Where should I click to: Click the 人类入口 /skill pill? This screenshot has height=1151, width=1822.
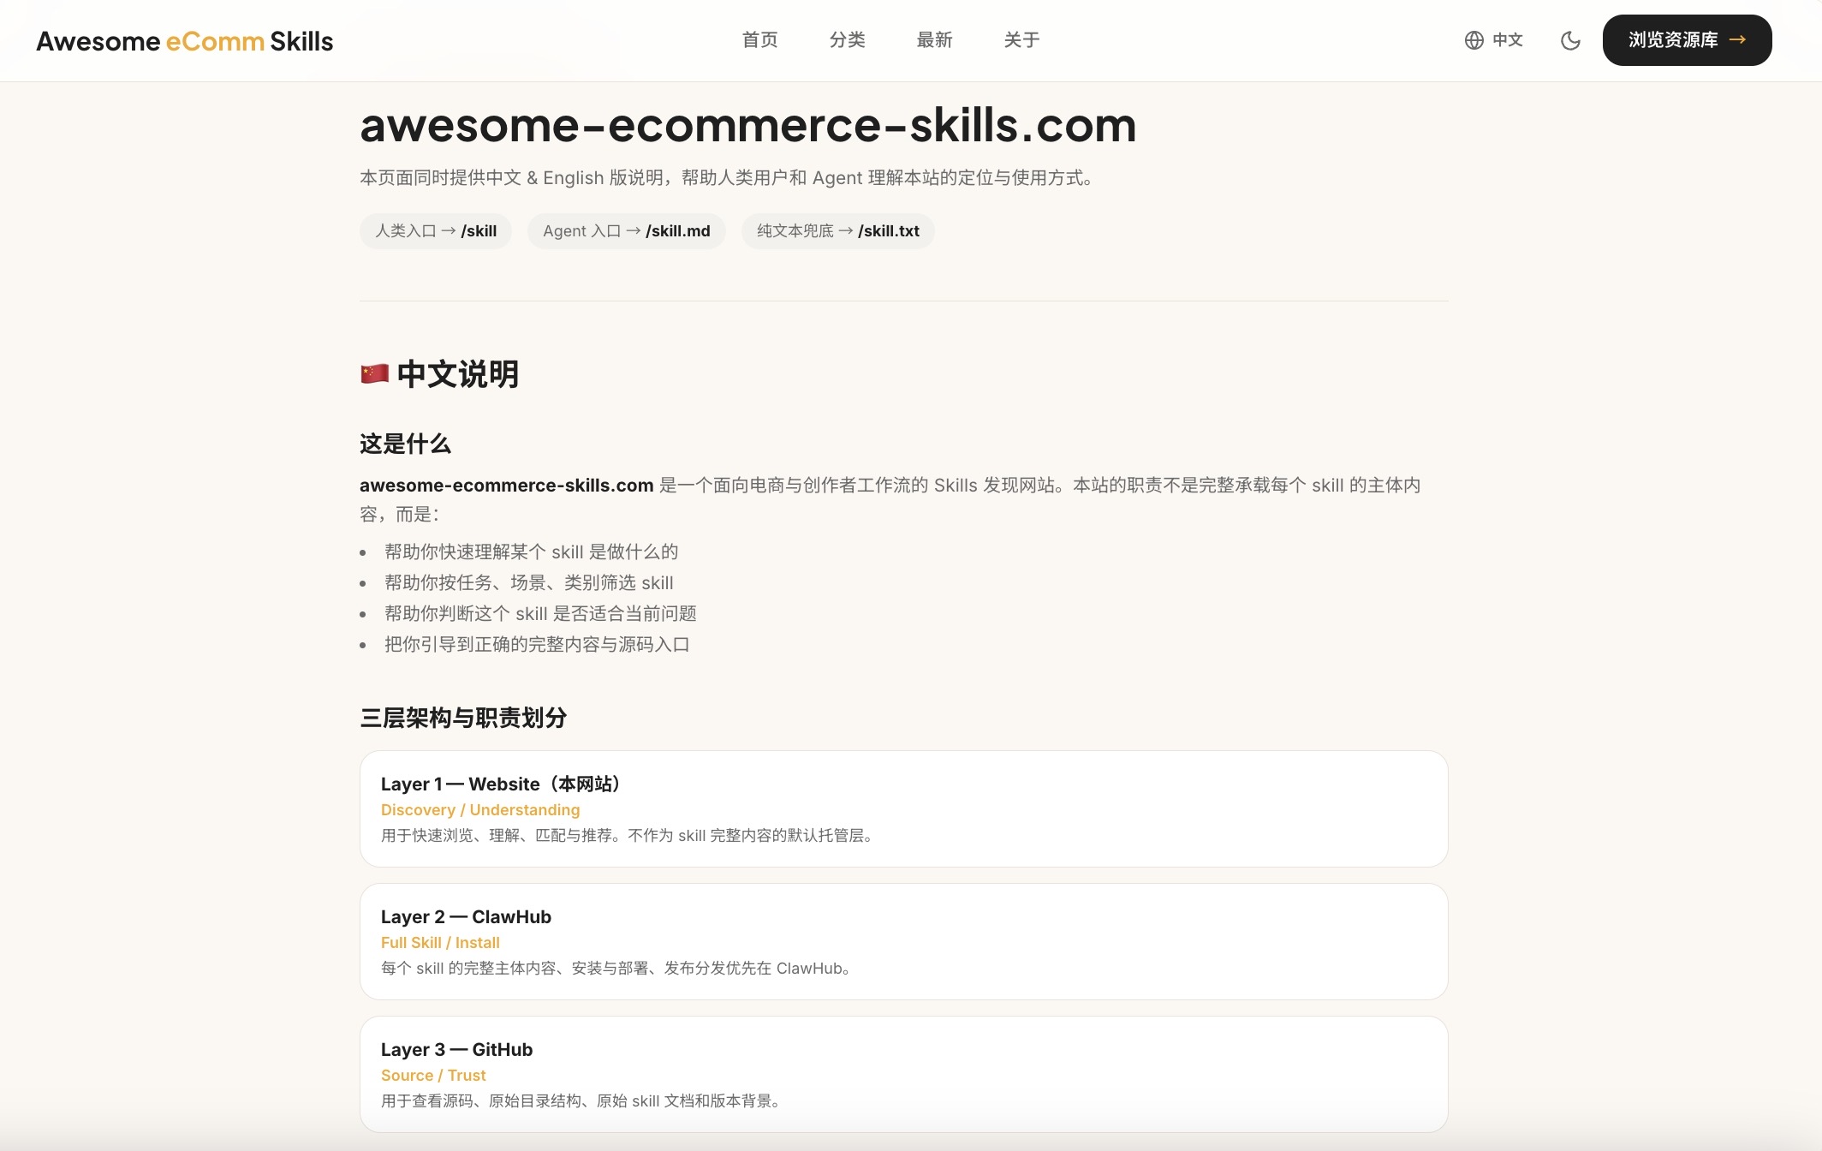[x=435, y=231]
